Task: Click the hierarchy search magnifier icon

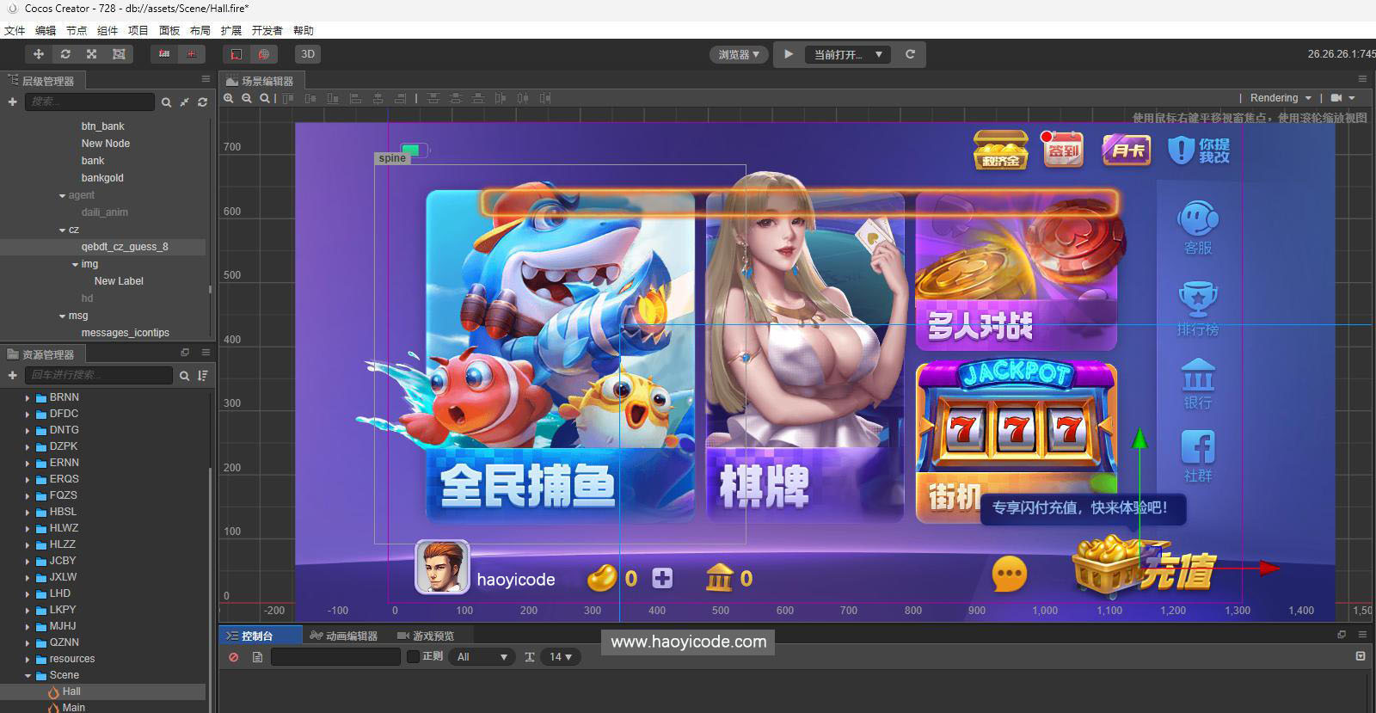Action: point(166,102)
